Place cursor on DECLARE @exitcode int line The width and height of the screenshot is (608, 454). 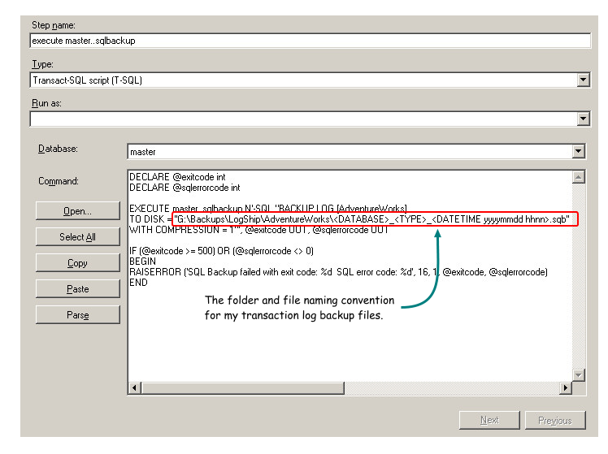point(177,176)
